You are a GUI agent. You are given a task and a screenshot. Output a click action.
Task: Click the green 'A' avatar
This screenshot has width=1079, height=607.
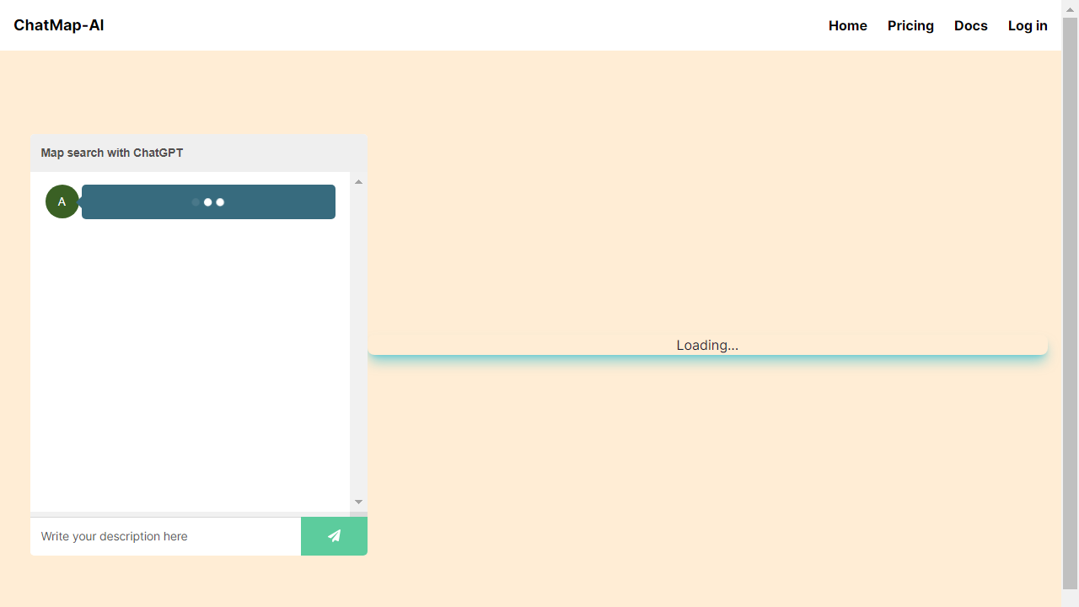(62, 201)
